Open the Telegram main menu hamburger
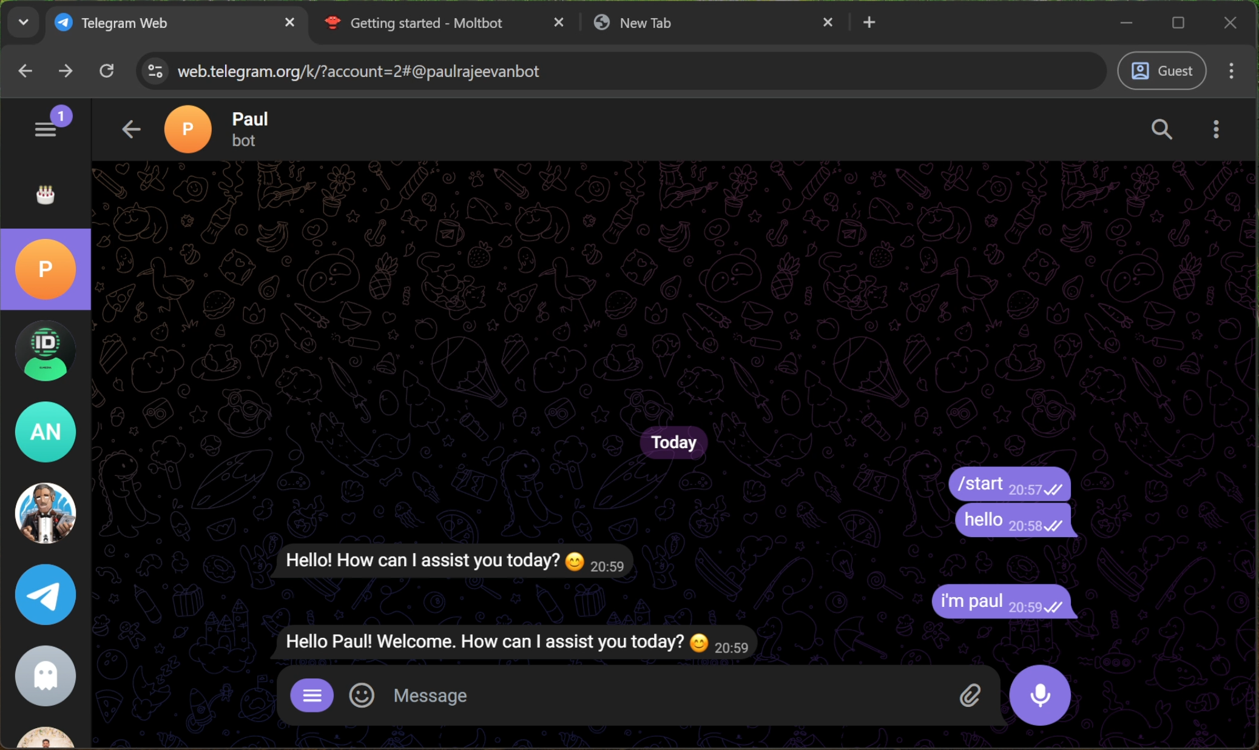The height and width of the screenshot is (750, 1259). (x=46, y=129)
